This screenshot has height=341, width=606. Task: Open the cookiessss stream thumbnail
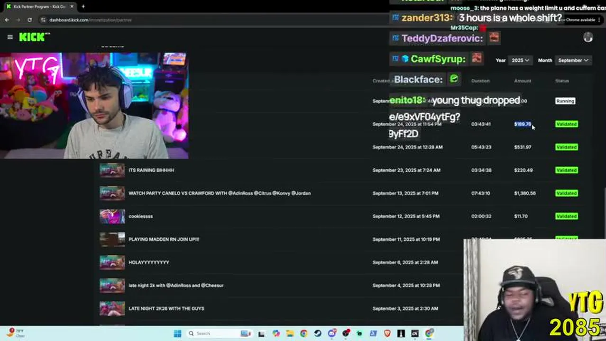(112, 216)
